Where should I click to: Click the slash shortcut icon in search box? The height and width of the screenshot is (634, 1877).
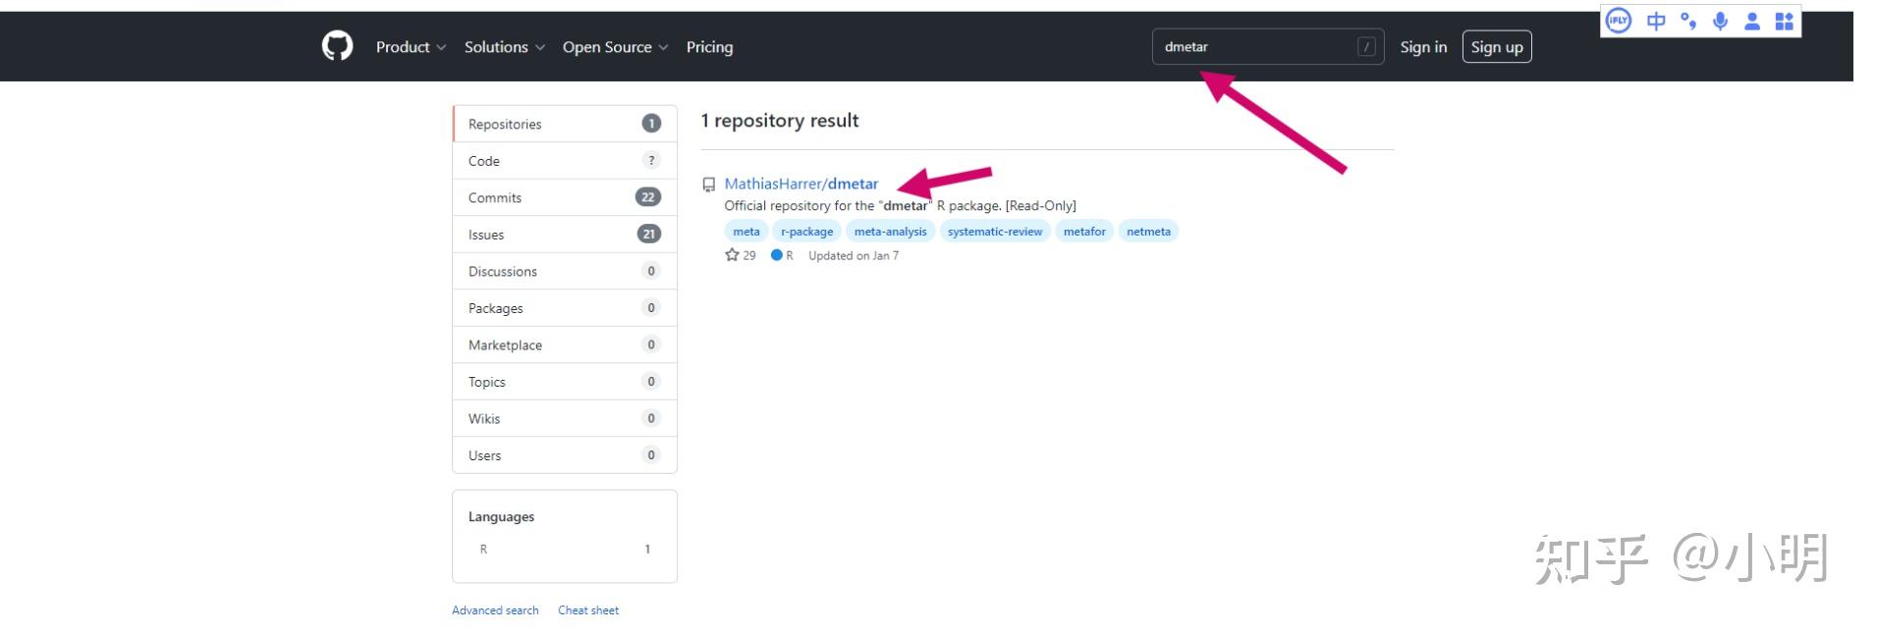click(x=1366, y=47)
